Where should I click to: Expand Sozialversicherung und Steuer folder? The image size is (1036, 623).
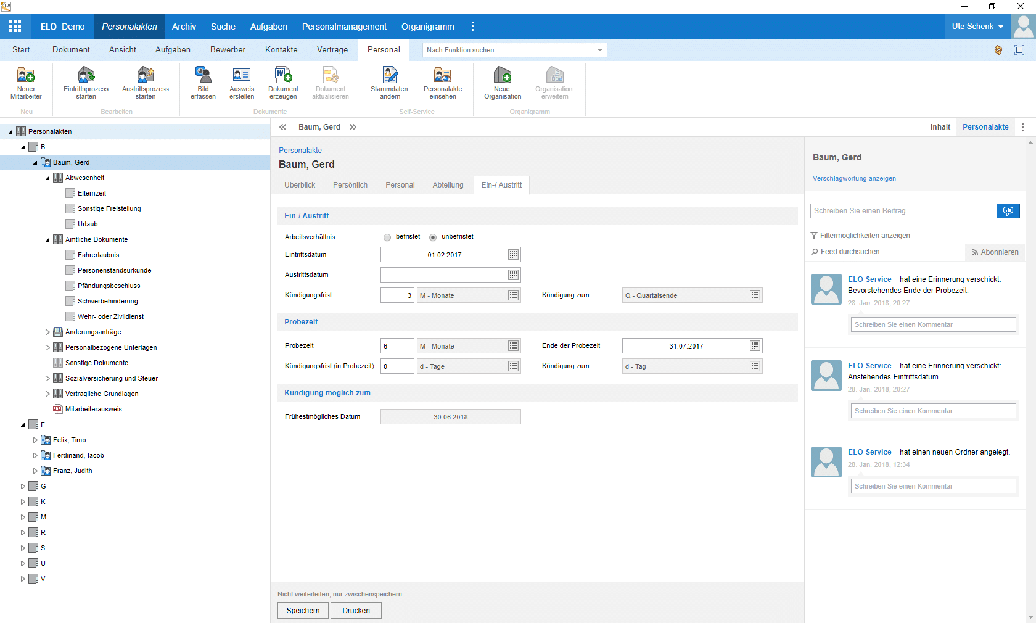click(47, 378)
